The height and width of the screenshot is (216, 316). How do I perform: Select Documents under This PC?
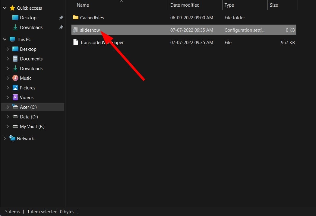click(x=31, y=59)
